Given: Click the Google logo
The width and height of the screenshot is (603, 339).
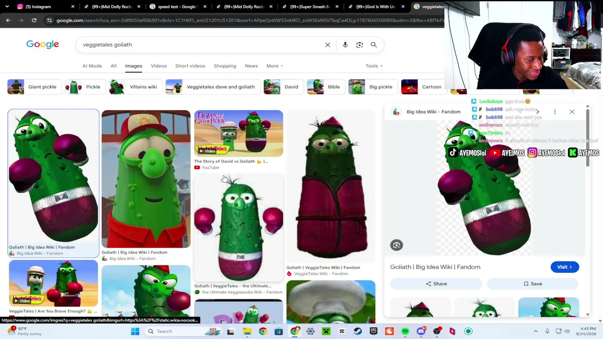Looking at the screenshot, I should click(42, 44).
